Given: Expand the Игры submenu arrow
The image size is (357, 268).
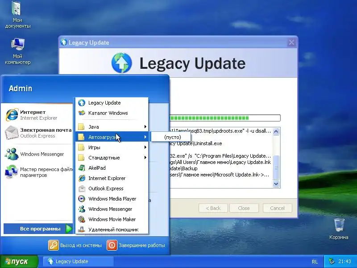Looking at the screenshot, I should point(145,147).
